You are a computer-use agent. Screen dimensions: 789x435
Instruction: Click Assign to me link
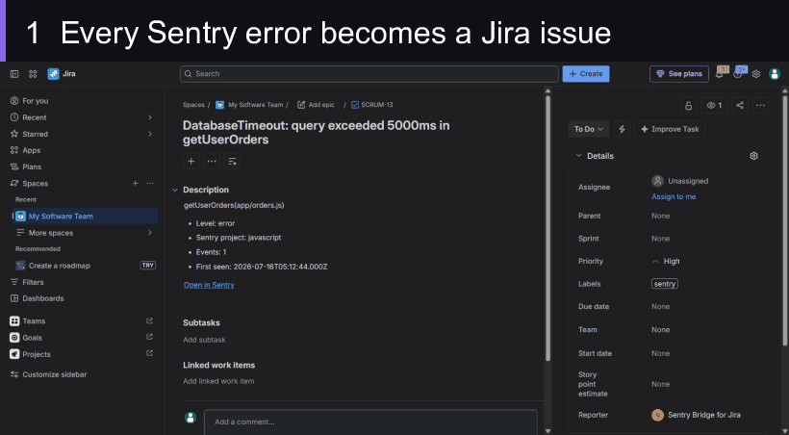[x=674, y=197]
